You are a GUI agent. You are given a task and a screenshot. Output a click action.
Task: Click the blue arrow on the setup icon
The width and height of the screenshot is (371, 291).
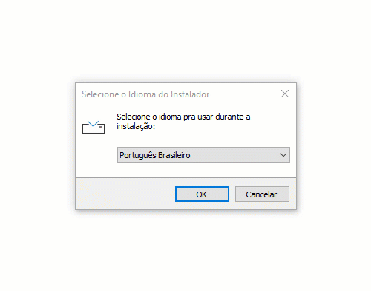click(93, 119)
